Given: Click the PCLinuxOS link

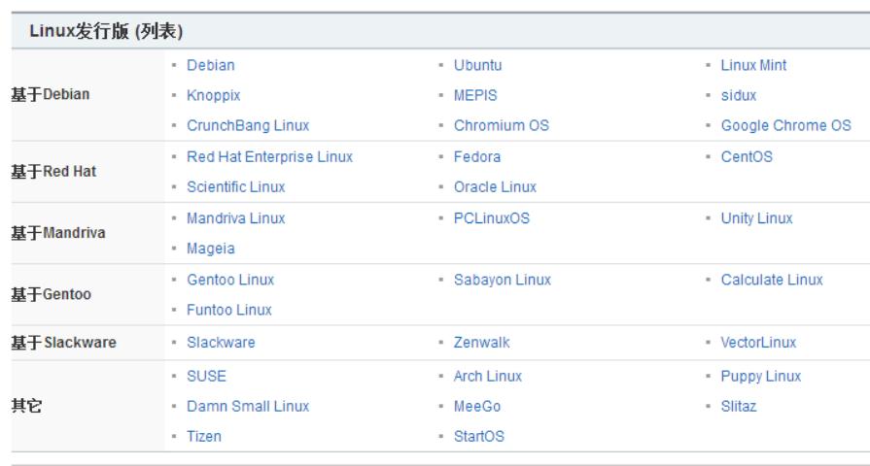Looking at the screenshot, I should pyautogui.click(x=492, y=217).
